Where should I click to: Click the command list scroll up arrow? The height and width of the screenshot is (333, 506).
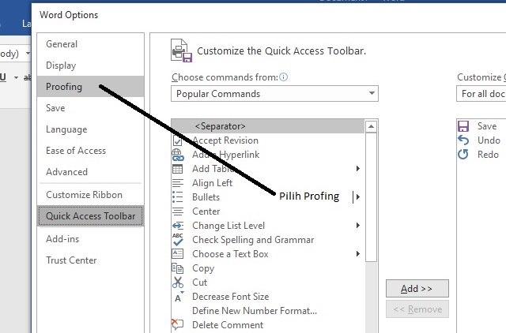[x=371, y=126]
